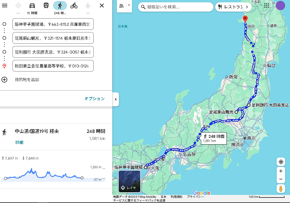Open プライバシー link

(195, 197)
